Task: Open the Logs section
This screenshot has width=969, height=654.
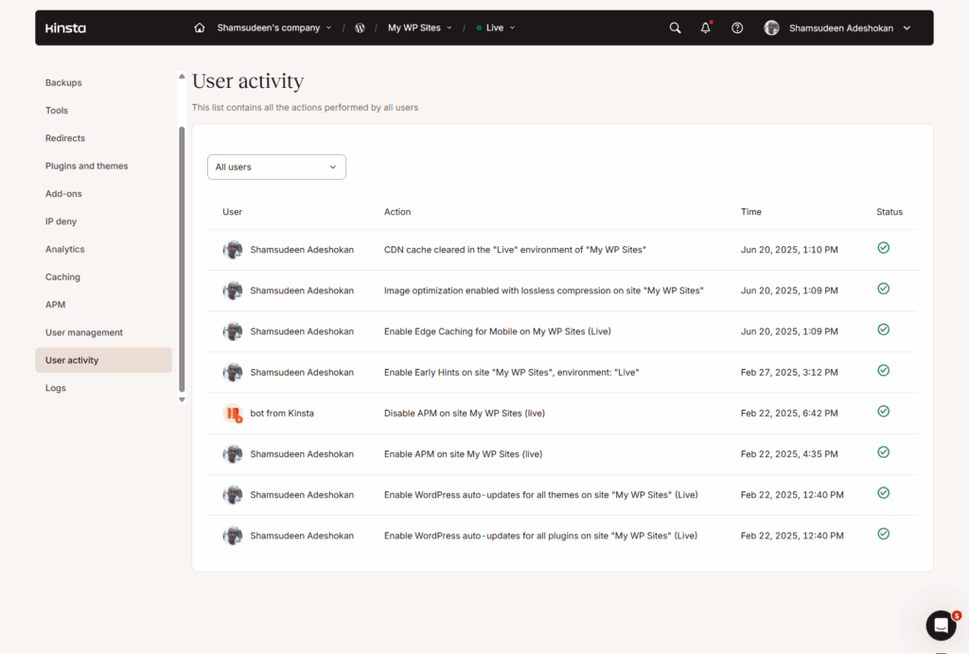Action: [55, 387]
